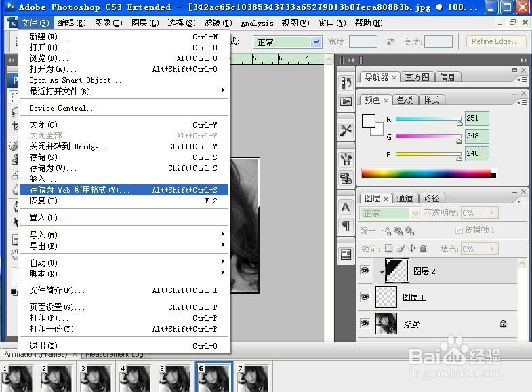Collapse panels to icons double arrow

(x=524, y=60)
